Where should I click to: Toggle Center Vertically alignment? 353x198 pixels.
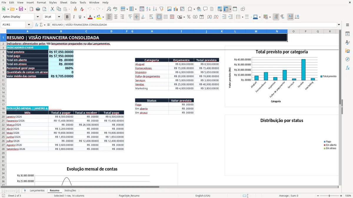click(x=136, y=17)
